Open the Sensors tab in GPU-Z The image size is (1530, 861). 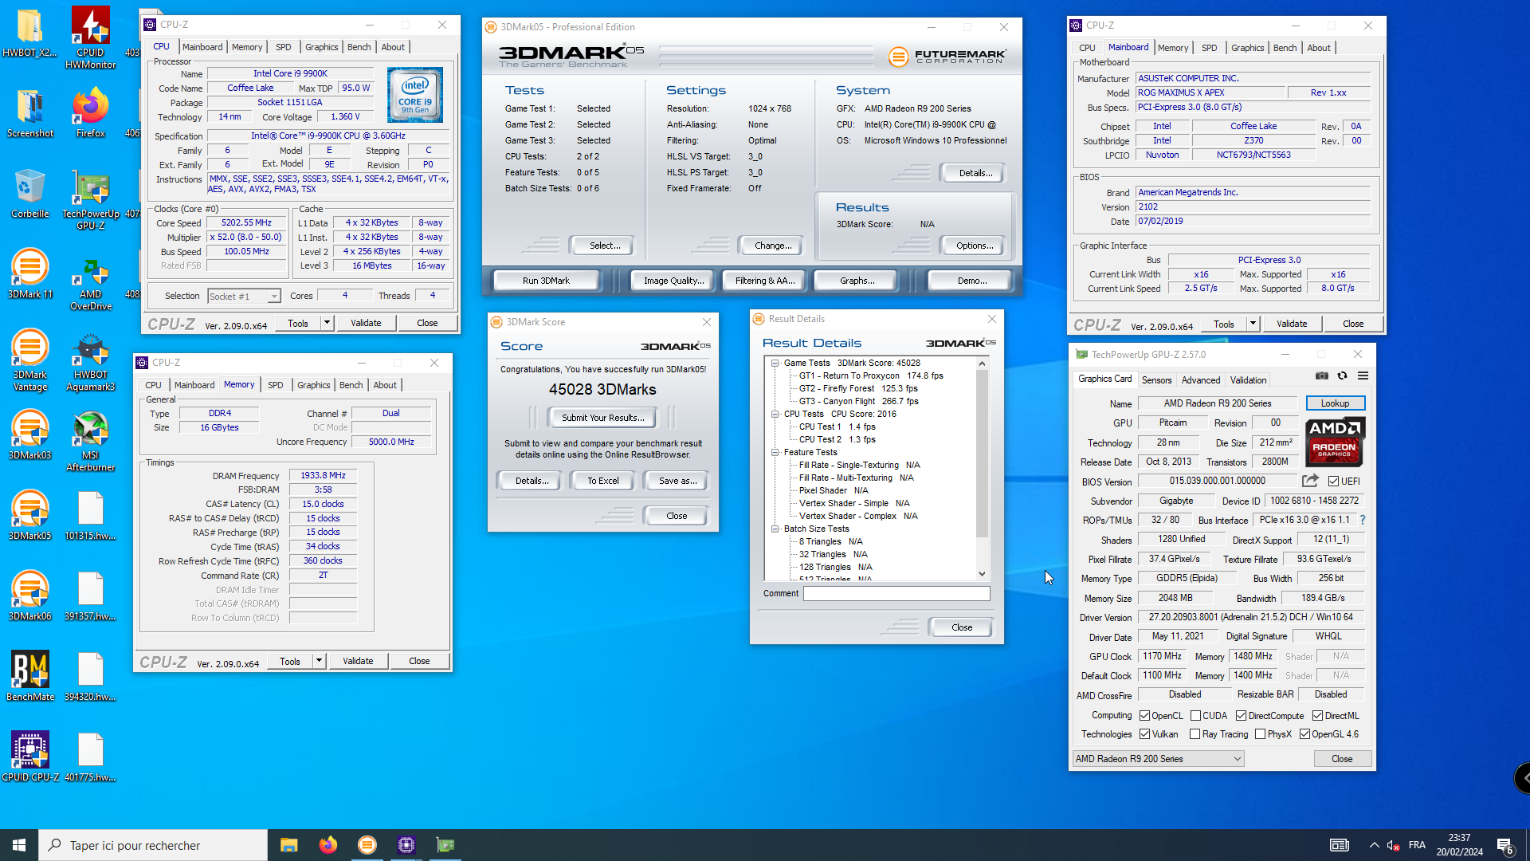coord(1156,380)
